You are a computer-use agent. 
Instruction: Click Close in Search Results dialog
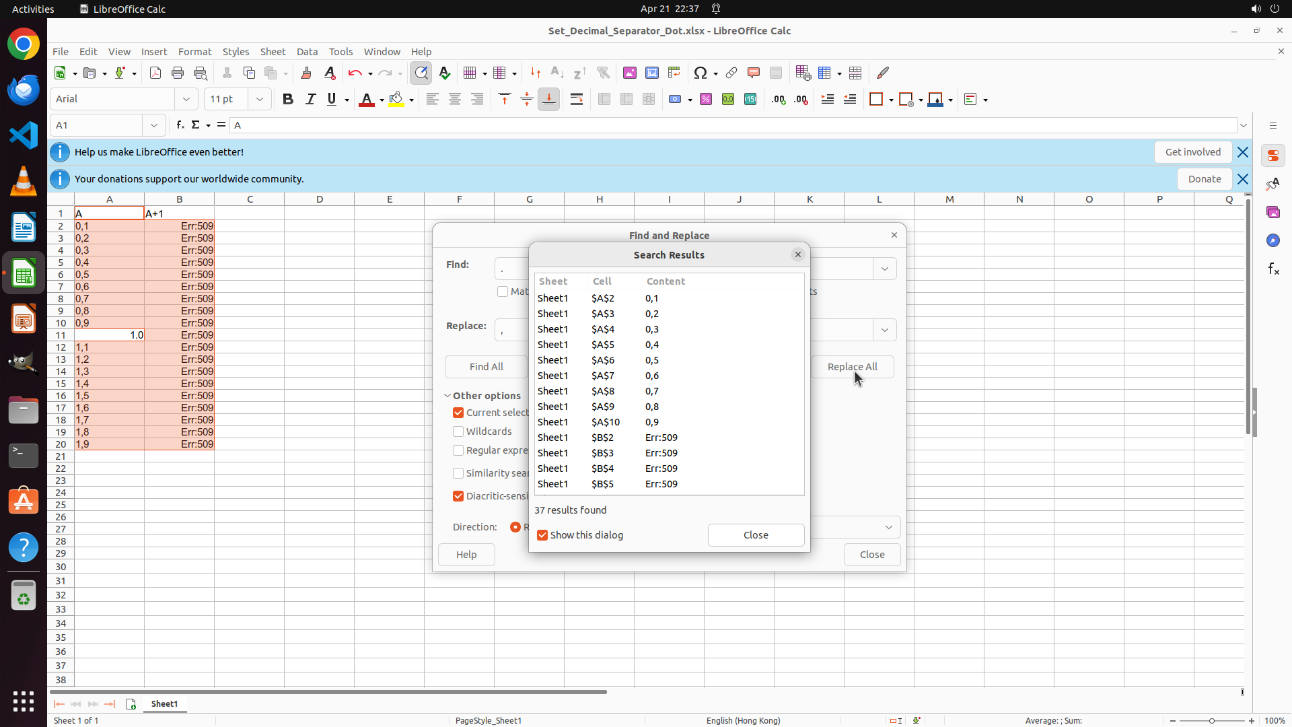pyautogui.click(x=756, y=535)
